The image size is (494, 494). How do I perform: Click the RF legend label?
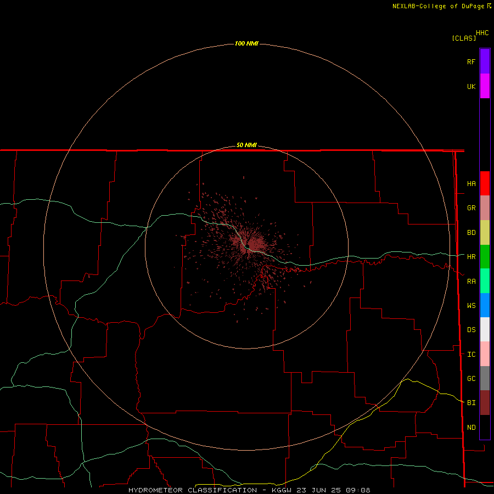click(471, 61)
